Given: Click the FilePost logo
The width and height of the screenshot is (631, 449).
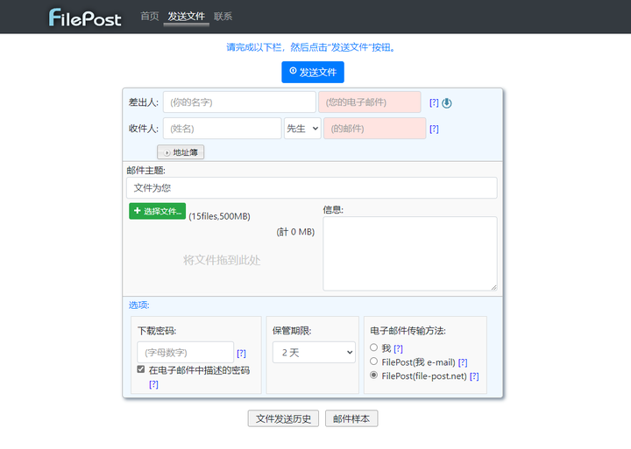Looking at the screenshot, I should point(85,18).
